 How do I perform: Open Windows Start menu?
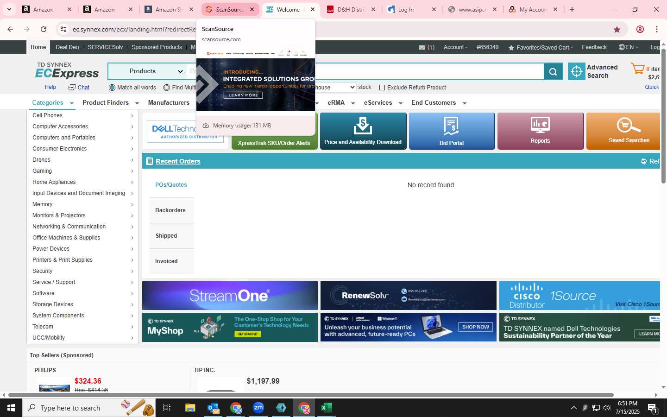(11, 408)
